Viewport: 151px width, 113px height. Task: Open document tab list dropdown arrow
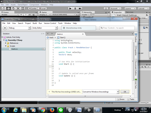point(132,34)
